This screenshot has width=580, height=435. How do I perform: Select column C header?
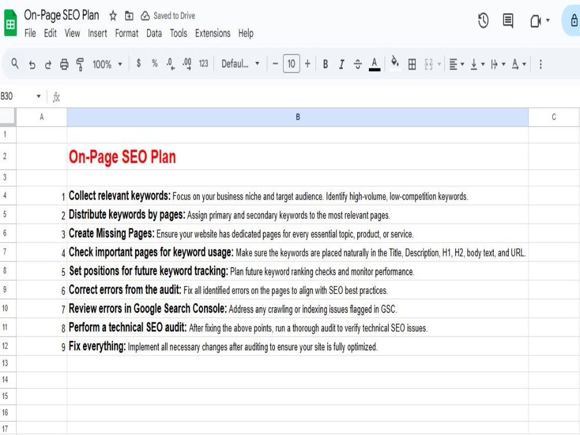click(x=554, y=117)
